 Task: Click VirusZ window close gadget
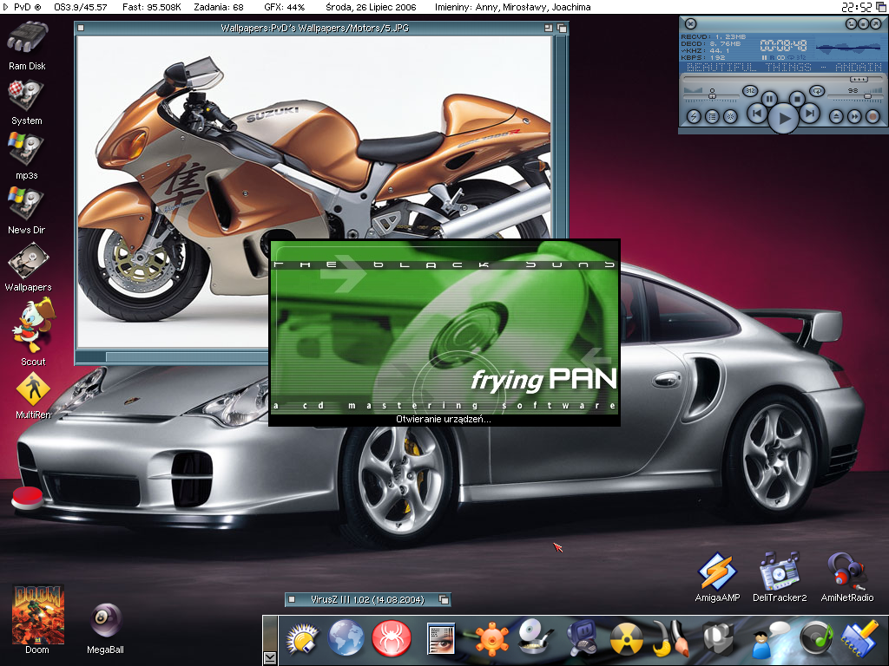[292, 599]
